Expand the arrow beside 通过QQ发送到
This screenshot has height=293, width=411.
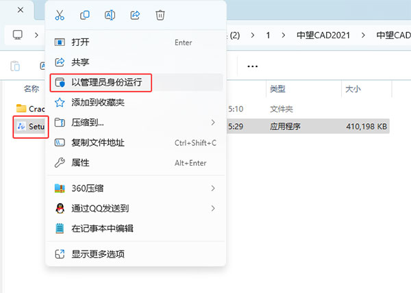point(213,208)
